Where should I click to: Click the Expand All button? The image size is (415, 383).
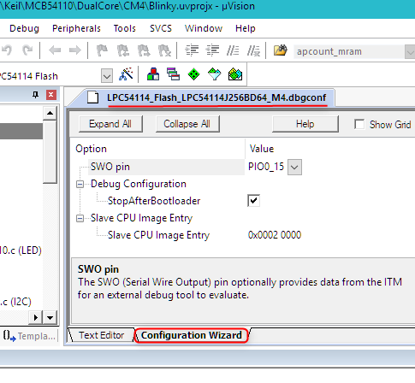pyautogui.click(x=110, y=124)
